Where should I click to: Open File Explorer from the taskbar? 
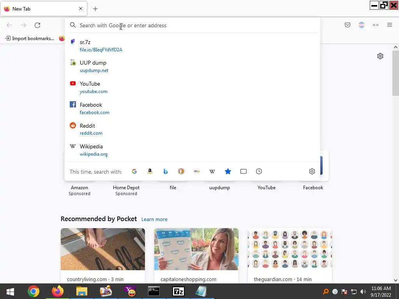82,291
